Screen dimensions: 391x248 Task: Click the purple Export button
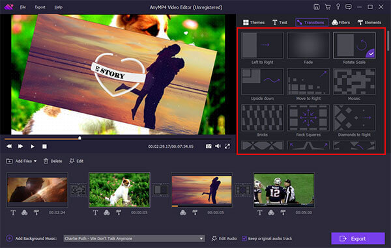pos(358,238)
